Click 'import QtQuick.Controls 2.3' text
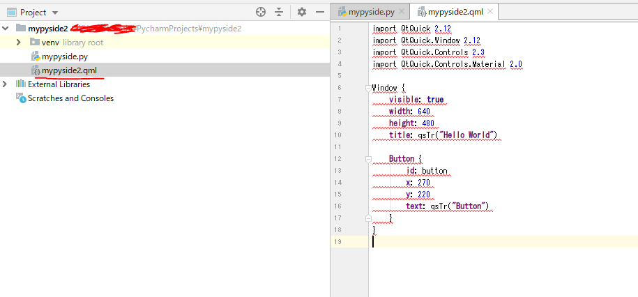Image resolution: width=638 pixels, height=297 pixels. click(x=428, y=52)
